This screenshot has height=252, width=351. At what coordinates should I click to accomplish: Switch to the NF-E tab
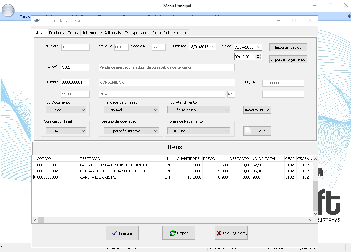pyautogui.click(x=38, y=32)
